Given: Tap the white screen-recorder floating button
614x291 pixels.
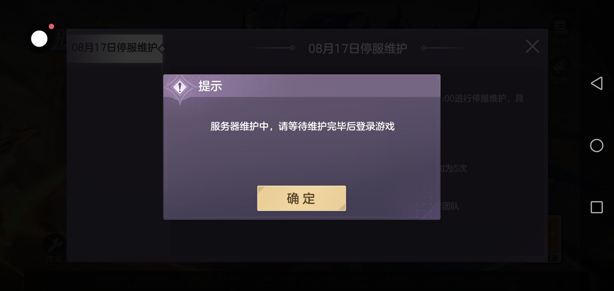Looking at the screenshot, I should coord(39,39).
